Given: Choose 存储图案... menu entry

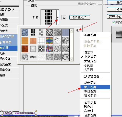Looking at the screenshot, I should pyautogui.click(x=95, y=91).
